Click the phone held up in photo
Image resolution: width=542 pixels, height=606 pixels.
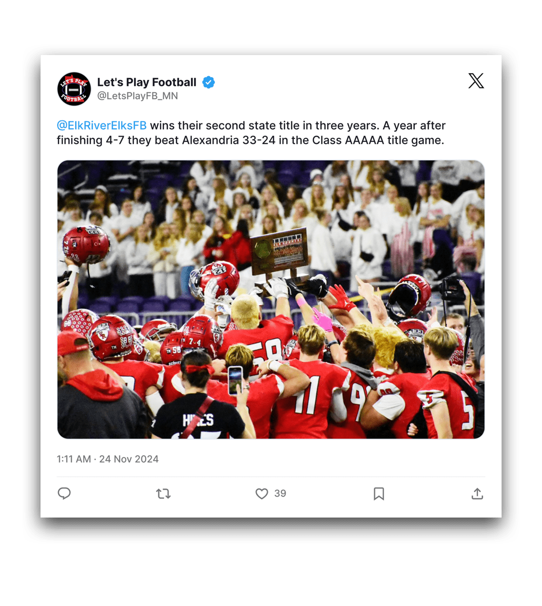235,380
